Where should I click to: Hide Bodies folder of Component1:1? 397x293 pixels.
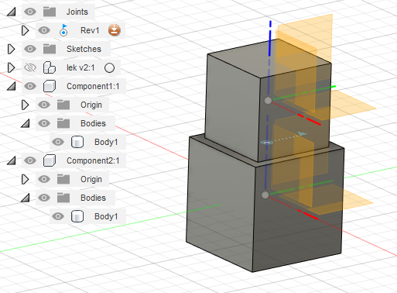point(44,123)
